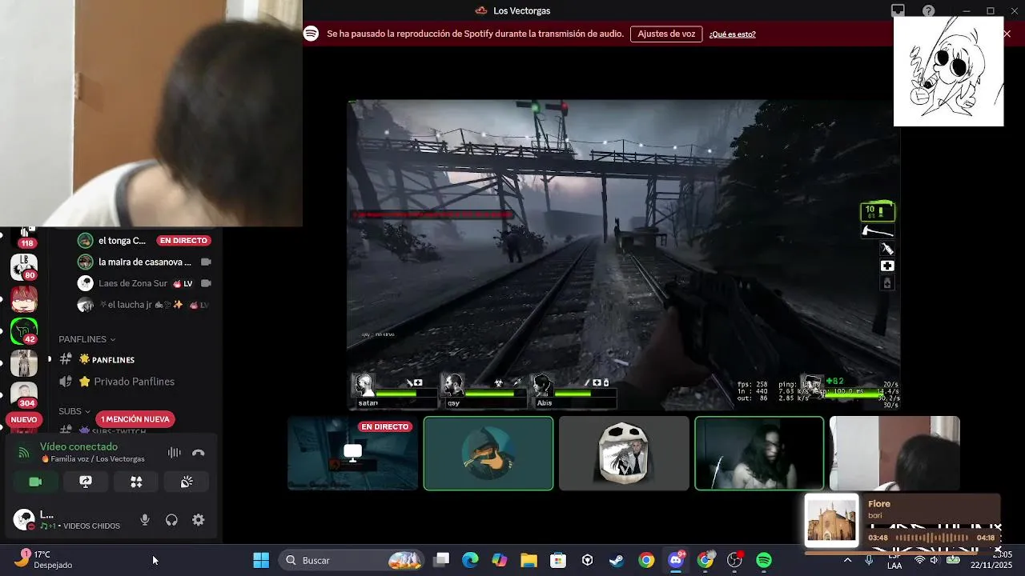Join the Privado Panflines voice channel
The height and width of the screenshot is (576, 1025).
[x=133, y=382]
